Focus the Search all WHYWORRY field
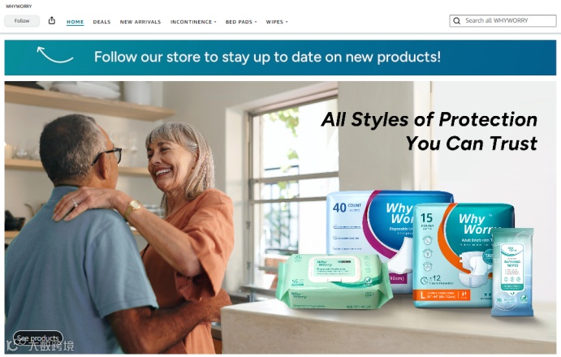 click(503, 21)
